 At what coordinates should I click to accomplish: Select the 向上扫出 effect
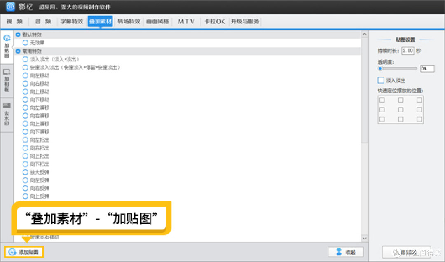(25, 156)
